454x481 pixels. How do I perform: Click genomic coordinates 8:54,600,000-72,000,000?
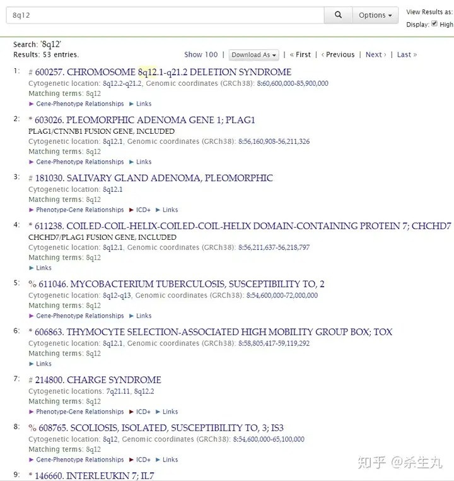click(x=282, y=295)
